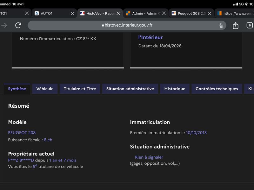Open the tab overview showing 6 tabs

click(250, 25)
